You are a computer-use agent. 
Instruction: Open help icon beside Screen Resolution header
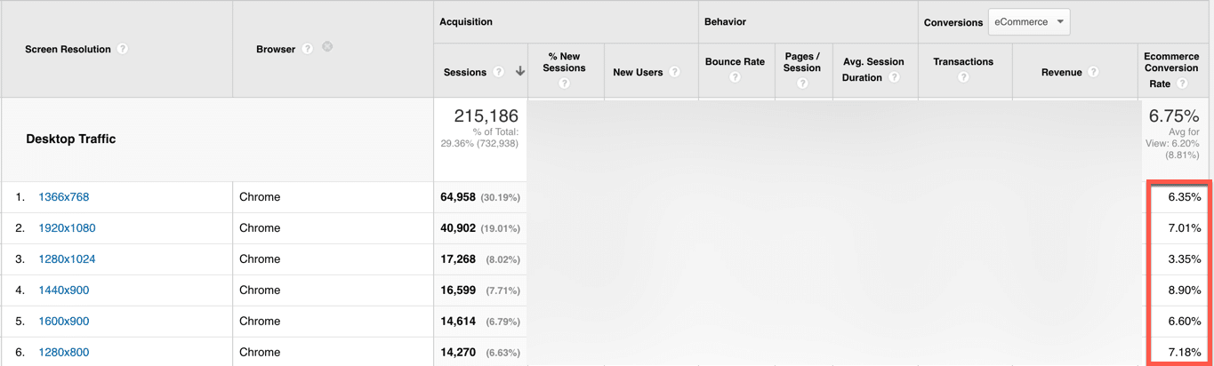[123, 49]
